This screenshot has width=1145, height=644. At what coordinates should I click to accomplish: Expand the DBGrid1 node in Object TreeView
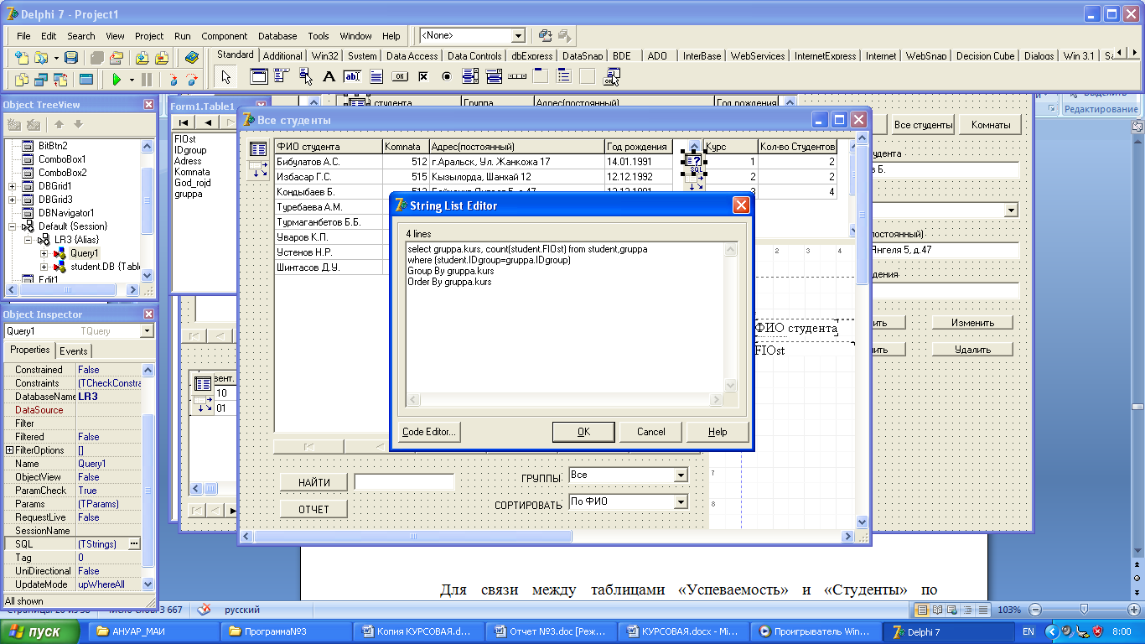[12, 186]
